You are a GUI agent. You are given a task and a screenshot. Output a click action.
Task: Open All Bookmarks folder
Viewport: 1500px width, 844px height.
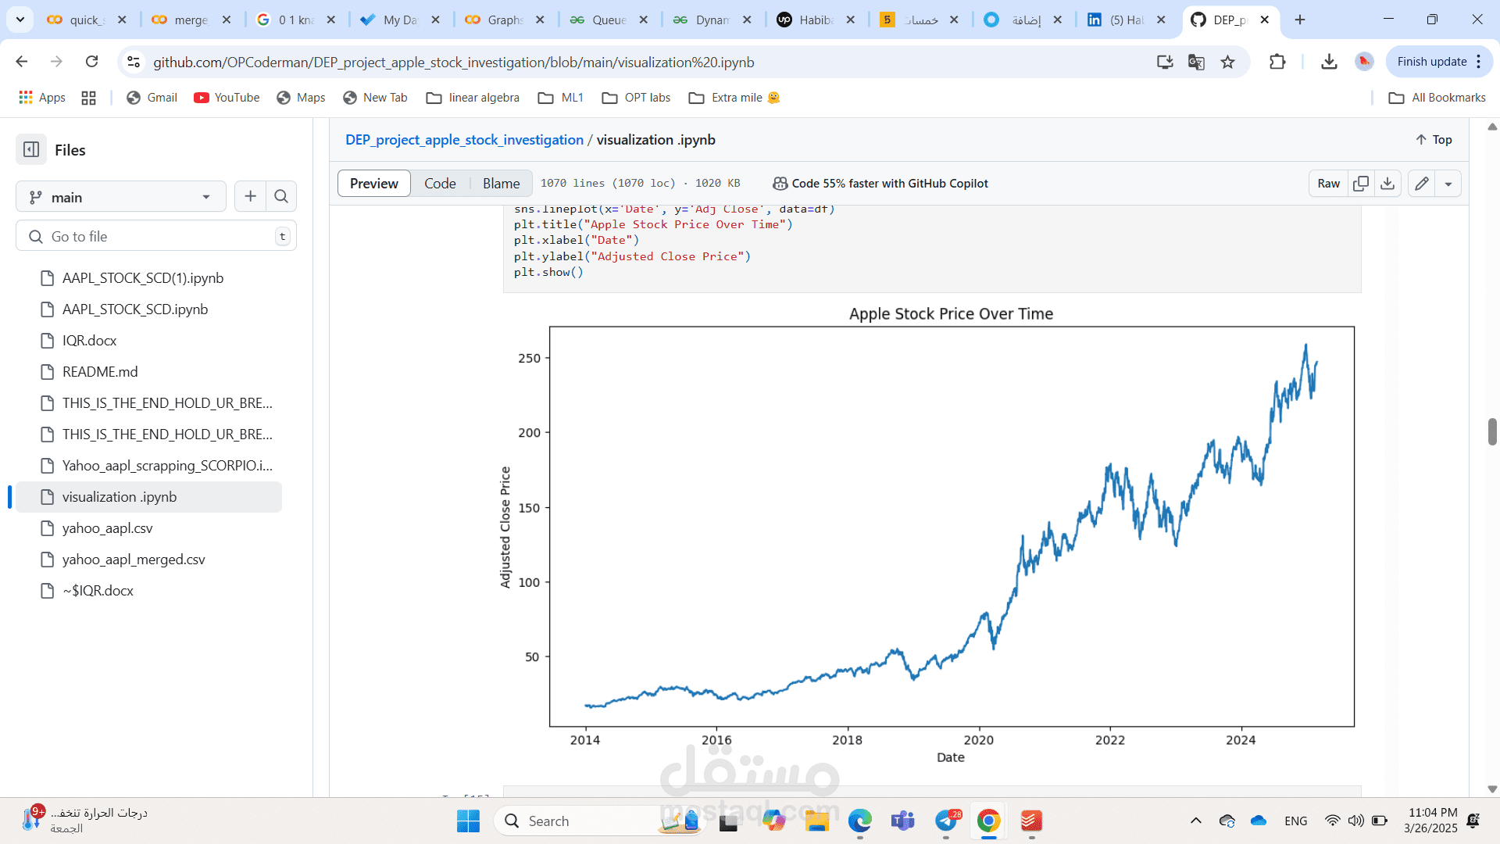click(x=1437, y=97)
